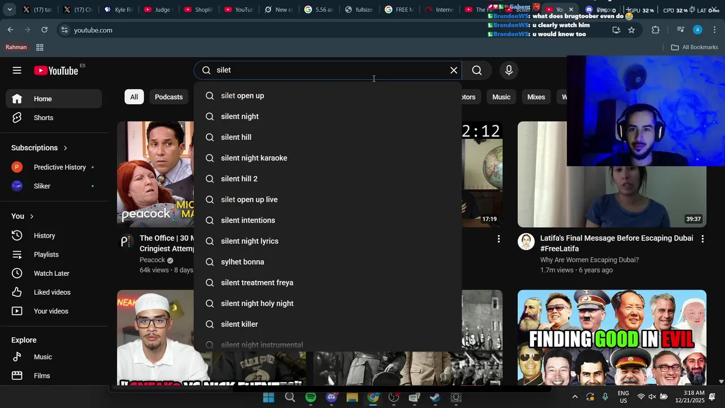Open the YouTube guide hamburger menu
The image size is (725, 408).
(17, 70)
